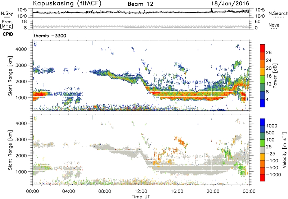288x199 pixels.
Task: Select the Freq. [MHz] axis label
Action: coord(6,24)
